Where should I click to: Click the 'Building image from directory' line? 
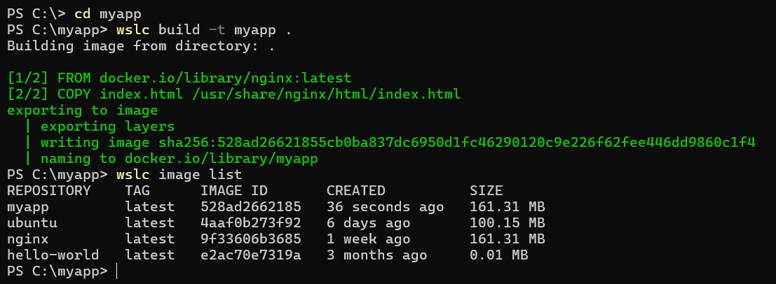coord(141,46)
